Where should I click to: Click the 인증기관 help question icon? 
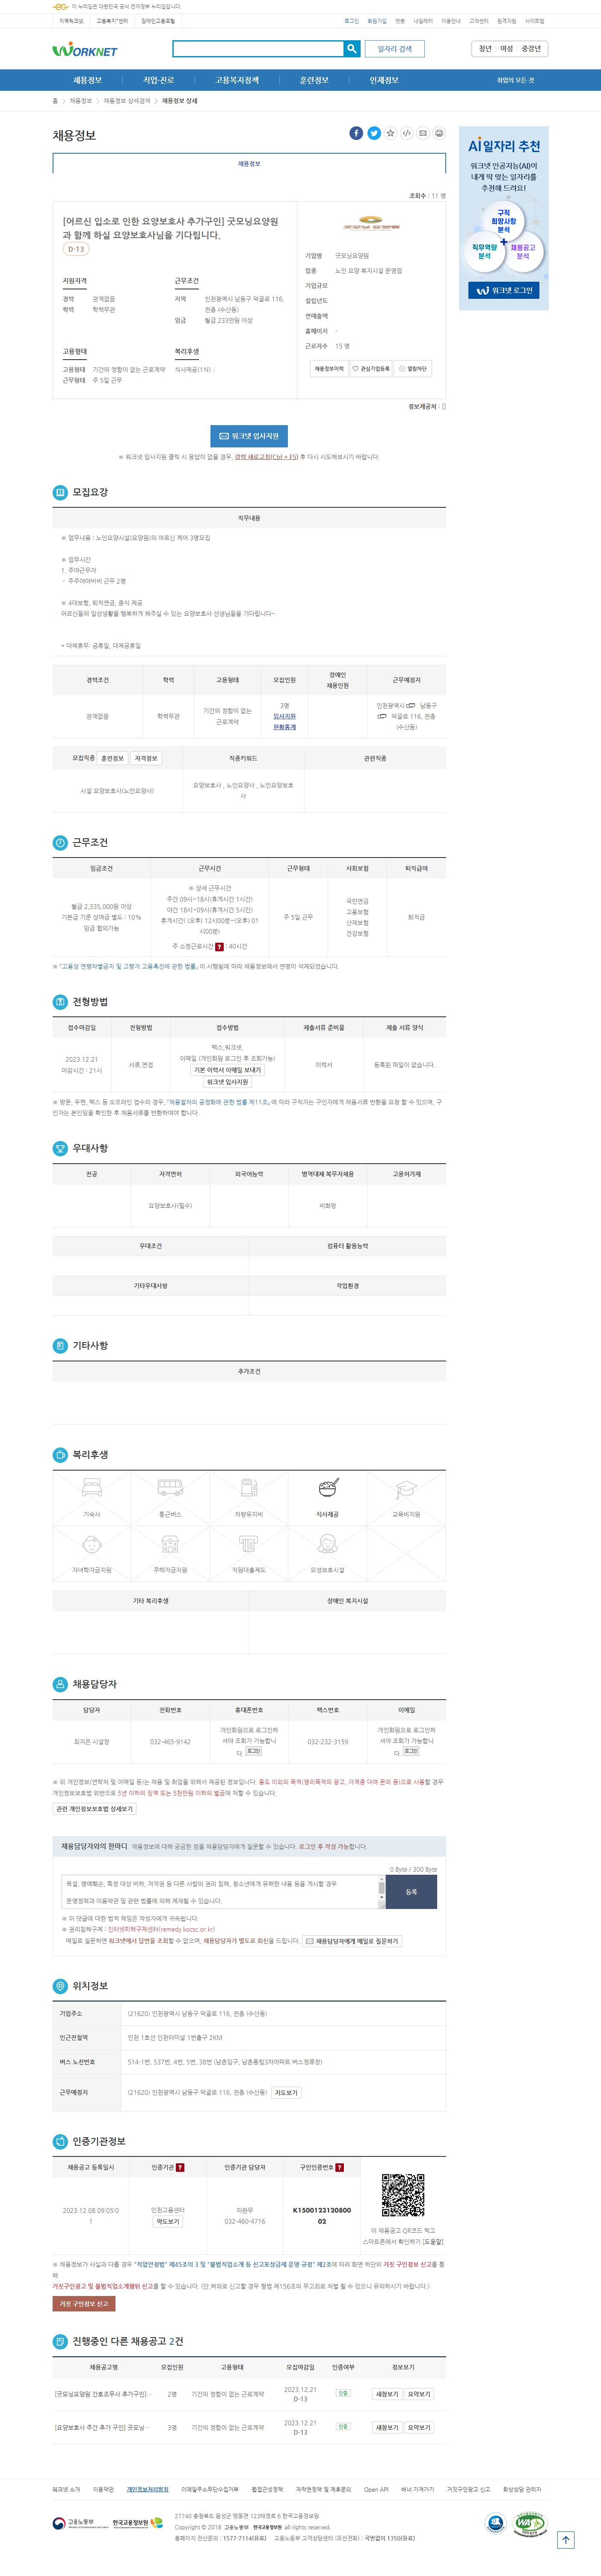tap(180, 2167)
